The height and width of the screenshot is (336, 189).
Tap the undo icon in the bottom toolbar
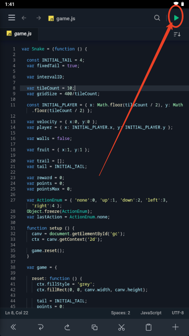pyautogui.click(x=40, y=327)
